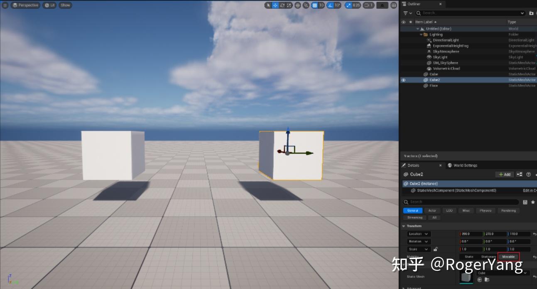Switch to the World Settings tab
Image resolution: width=537 pixels, height=289 pixels.
pos(462,165)
